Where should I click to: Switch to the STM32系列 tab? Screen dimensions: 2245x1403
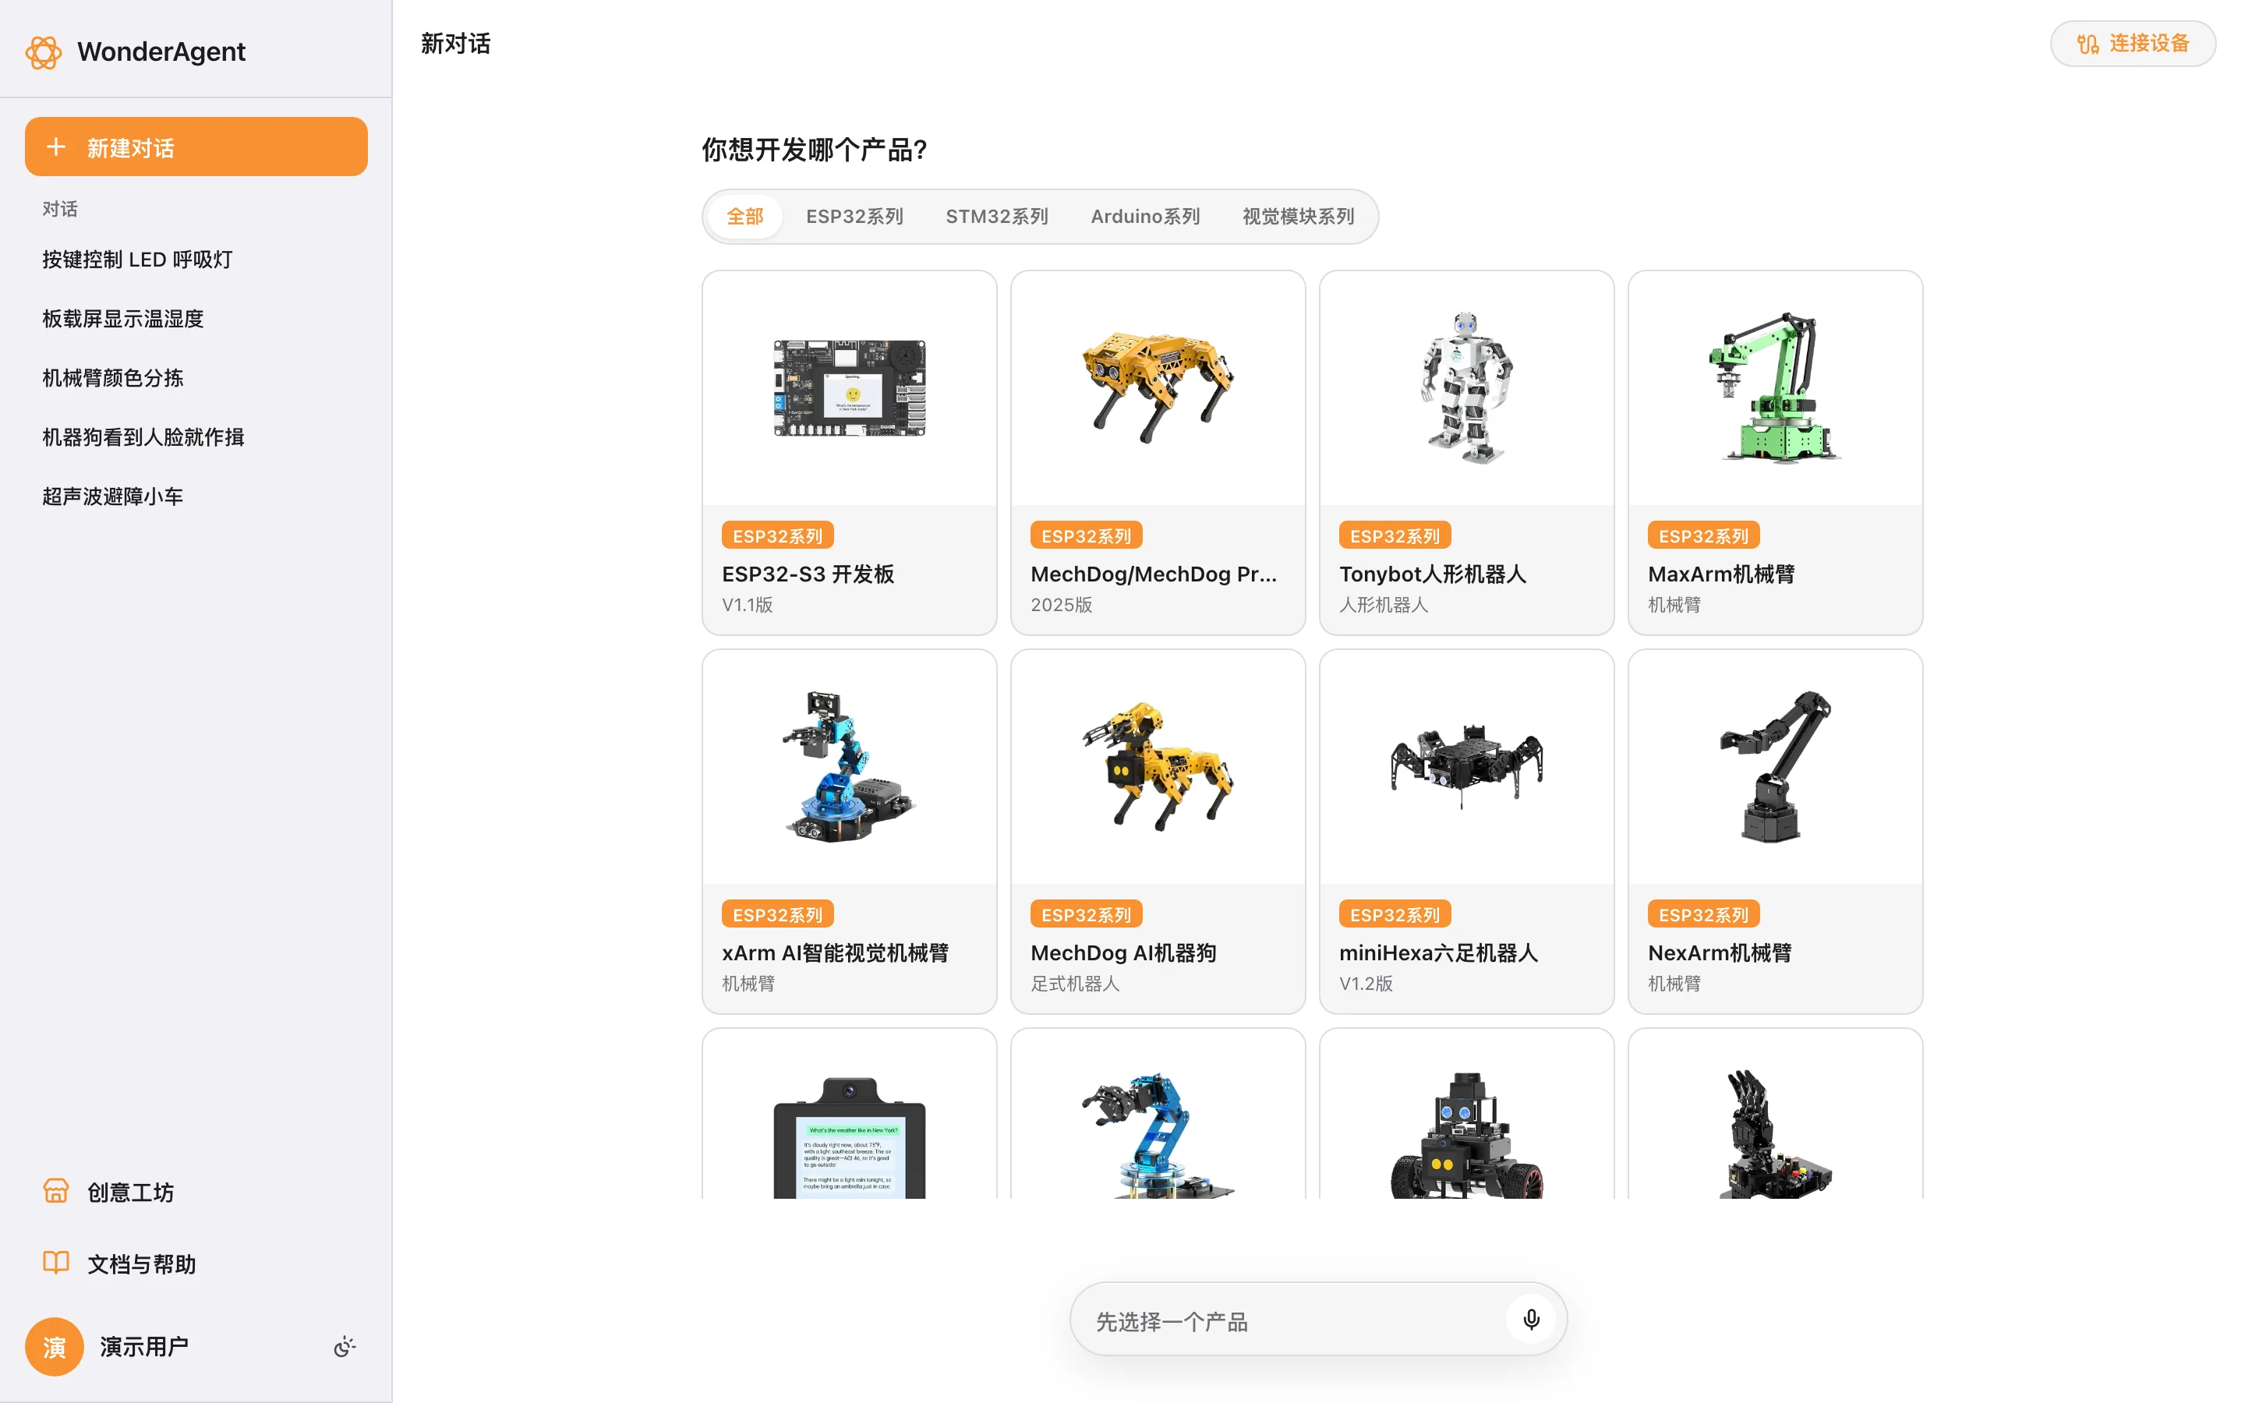[996, 216]
